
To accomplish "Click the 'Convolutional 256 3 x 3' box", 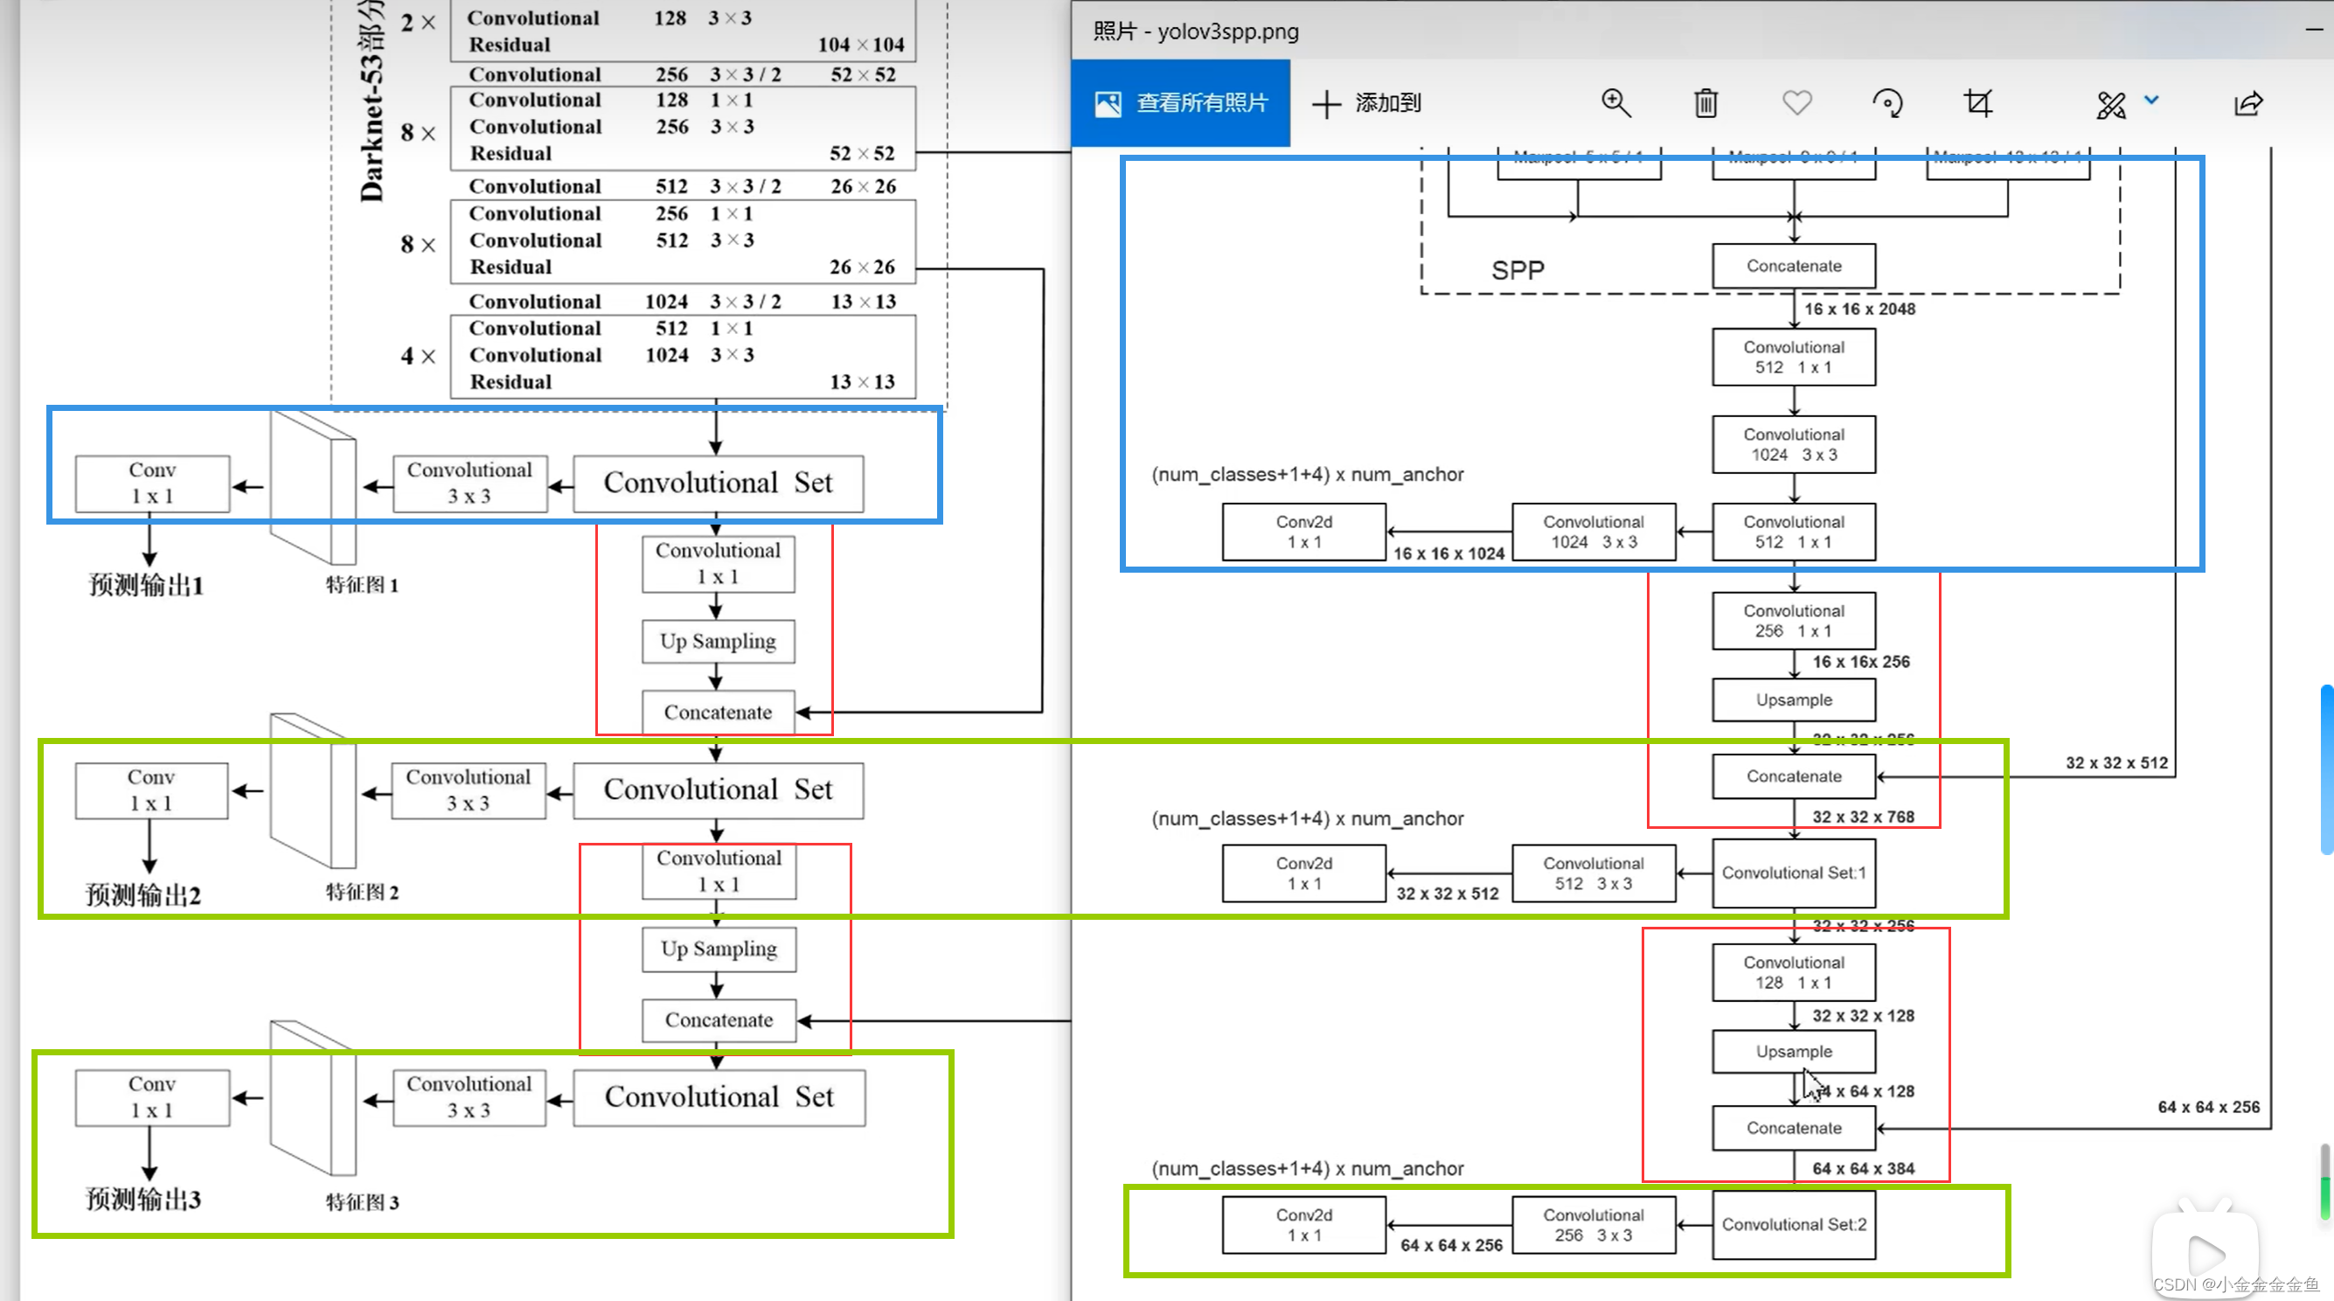I will pos(1594,1225).
